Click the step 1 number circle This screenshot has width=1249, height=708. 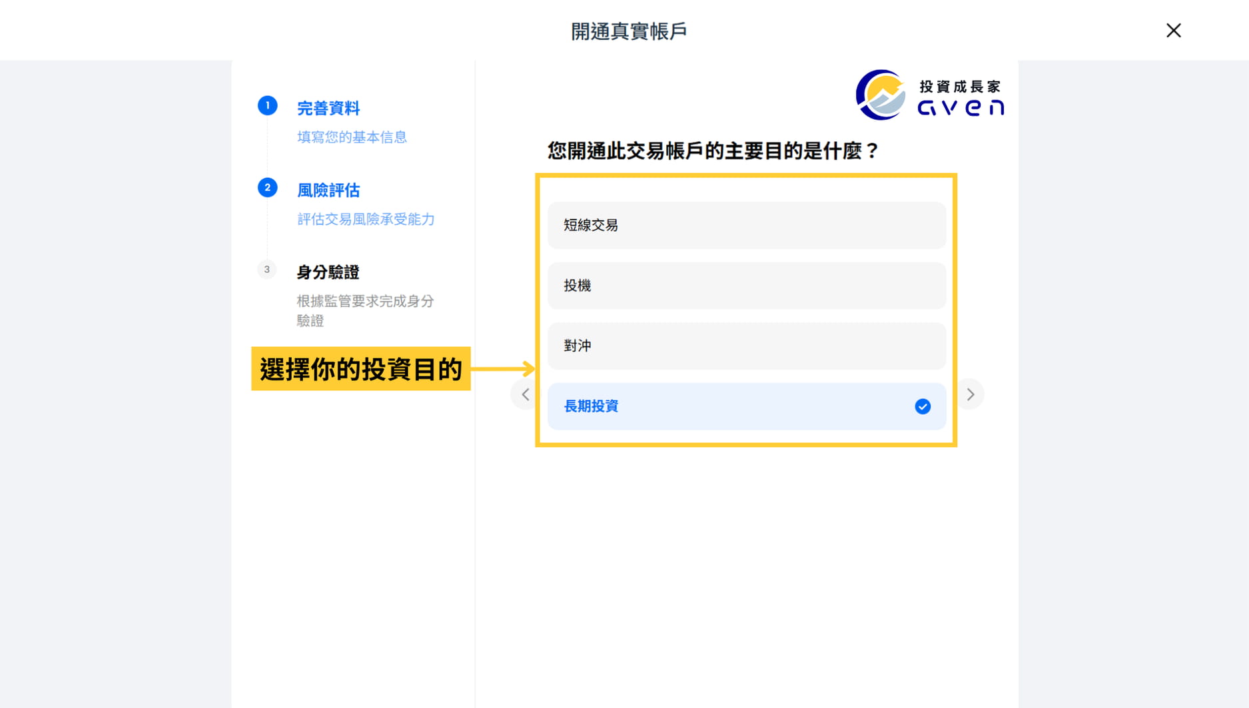[x=268, y=105]
